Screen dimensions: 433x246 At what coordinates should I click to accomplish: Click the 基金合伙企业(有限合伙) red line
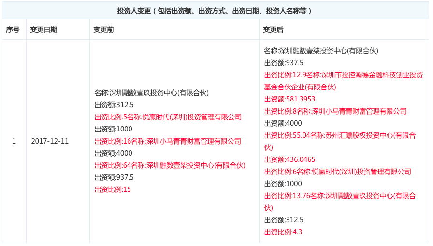tap(300, 87)
